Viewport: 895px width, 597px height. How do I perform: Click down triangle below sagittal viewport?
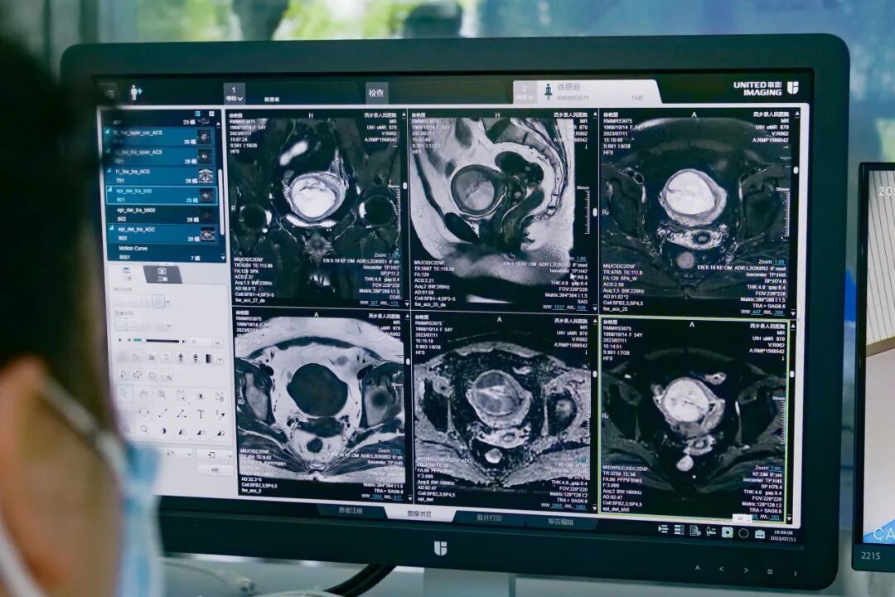[595, 308]
